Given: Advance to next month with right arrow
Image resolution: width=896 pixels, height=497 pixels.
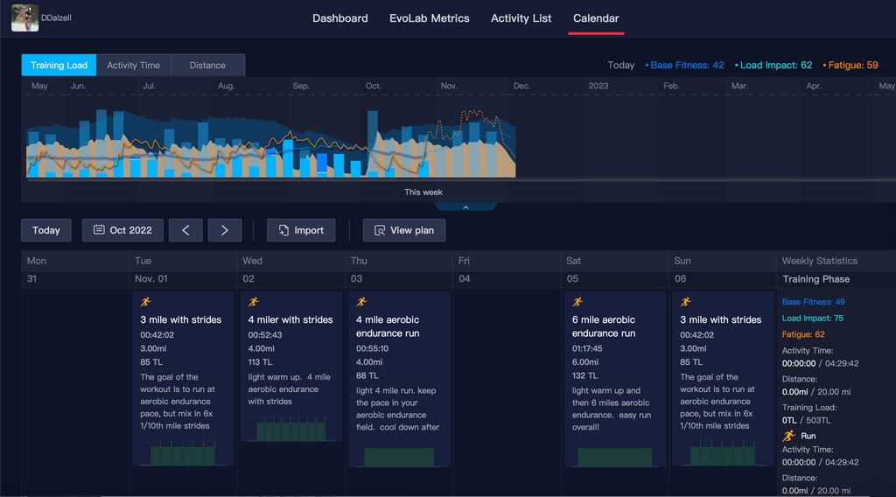Looking at the screenshot, I should 224,230.
